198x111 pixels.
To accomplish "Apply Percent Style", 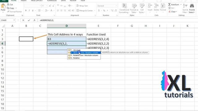I will tap(104, 10).
